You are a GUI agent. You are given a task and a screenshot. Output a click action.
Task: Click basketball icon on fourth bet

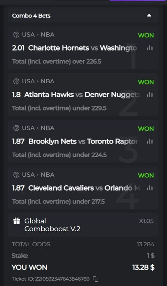16,175
